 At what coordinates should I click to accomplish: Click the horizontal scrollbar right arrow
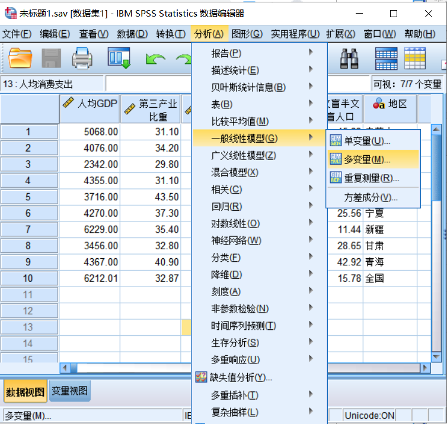425,368
